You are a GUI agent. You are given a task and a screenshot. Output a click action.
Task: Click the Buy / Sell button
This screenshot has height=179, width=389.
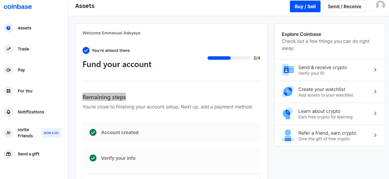pyautogui.click(x=305, y=6)
